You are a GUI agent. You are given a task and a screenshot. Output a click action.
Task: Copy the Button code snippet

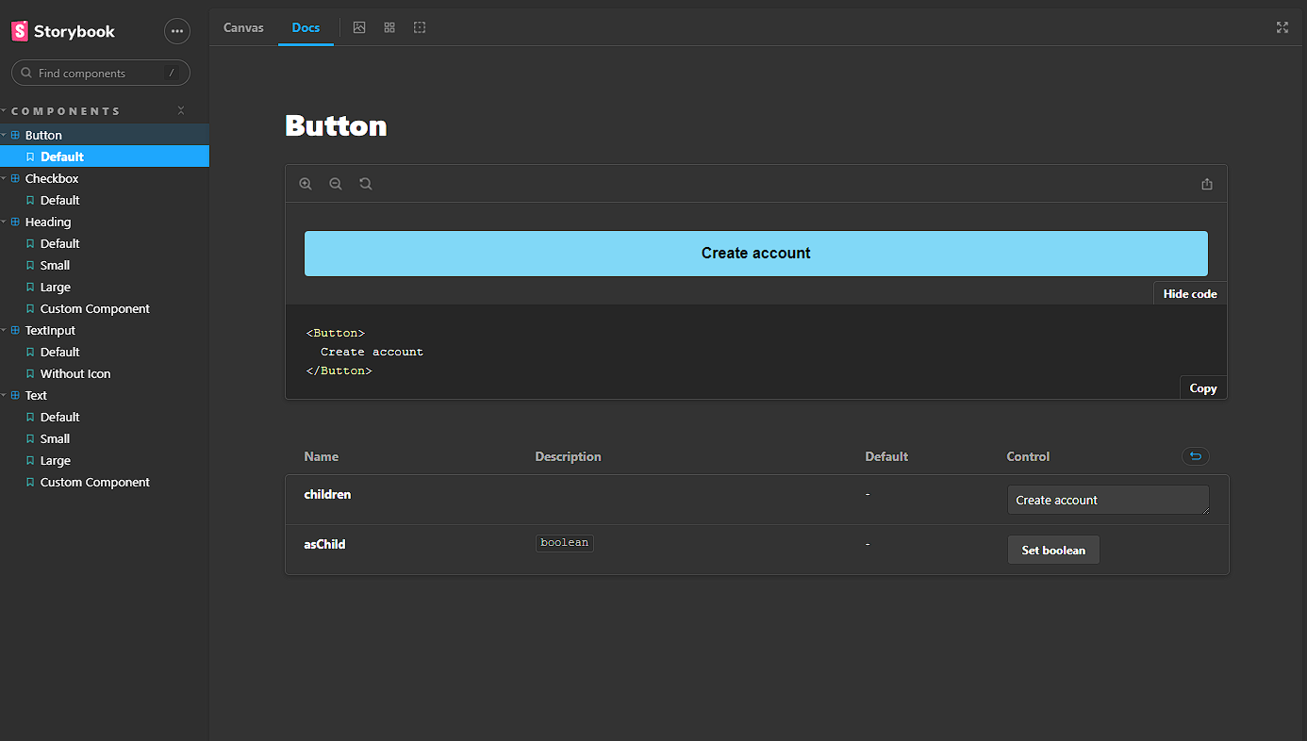[x=1202, y=387]
